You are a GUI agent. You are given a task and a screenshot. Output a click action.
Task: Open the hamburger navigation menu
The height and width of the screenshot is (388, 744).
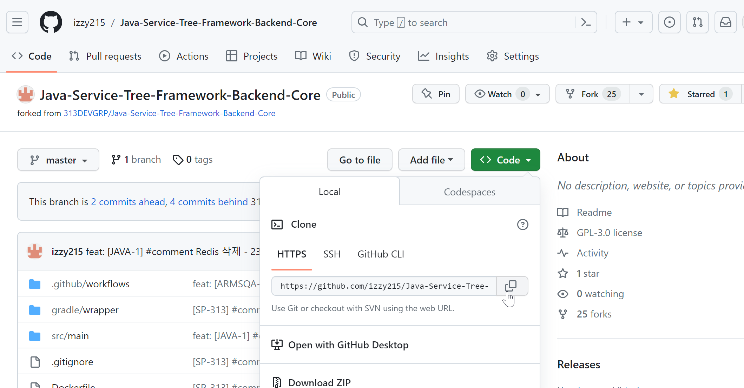pos(17,22)
